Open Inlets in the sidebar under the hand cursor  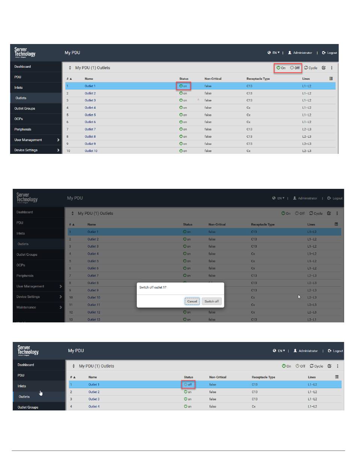tap(22, 386)
